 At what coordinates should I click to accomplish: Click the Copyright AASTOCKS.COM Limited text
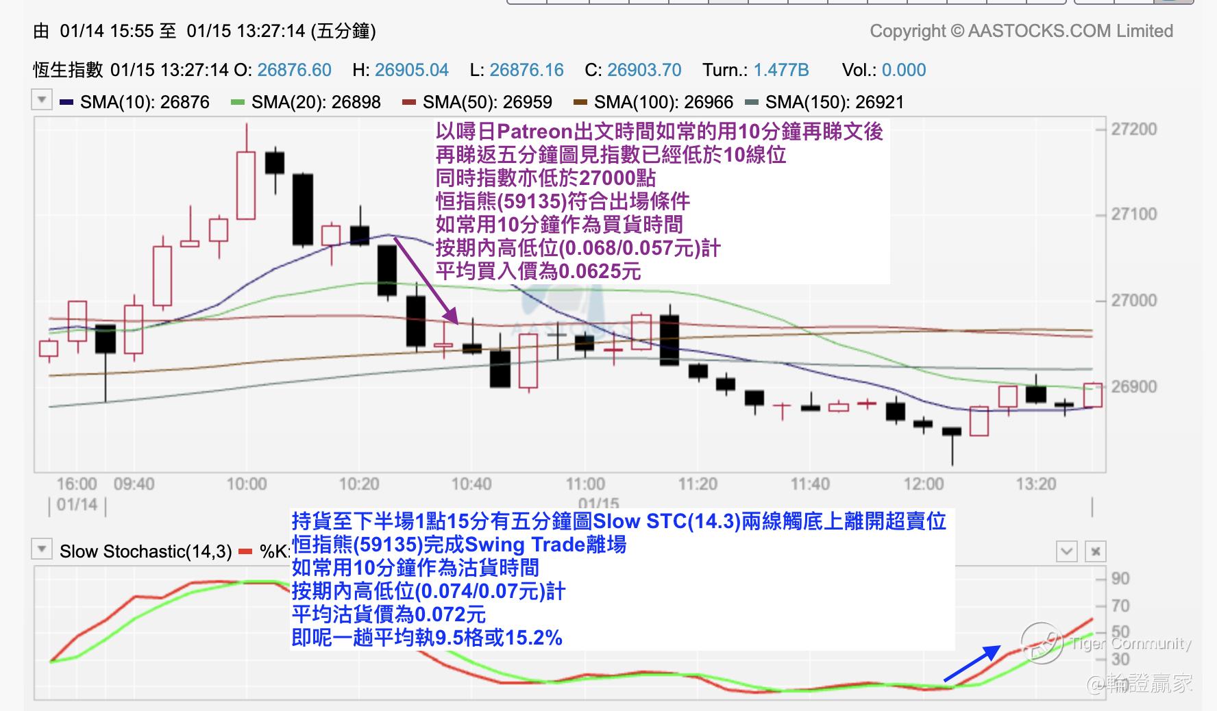1022,31
